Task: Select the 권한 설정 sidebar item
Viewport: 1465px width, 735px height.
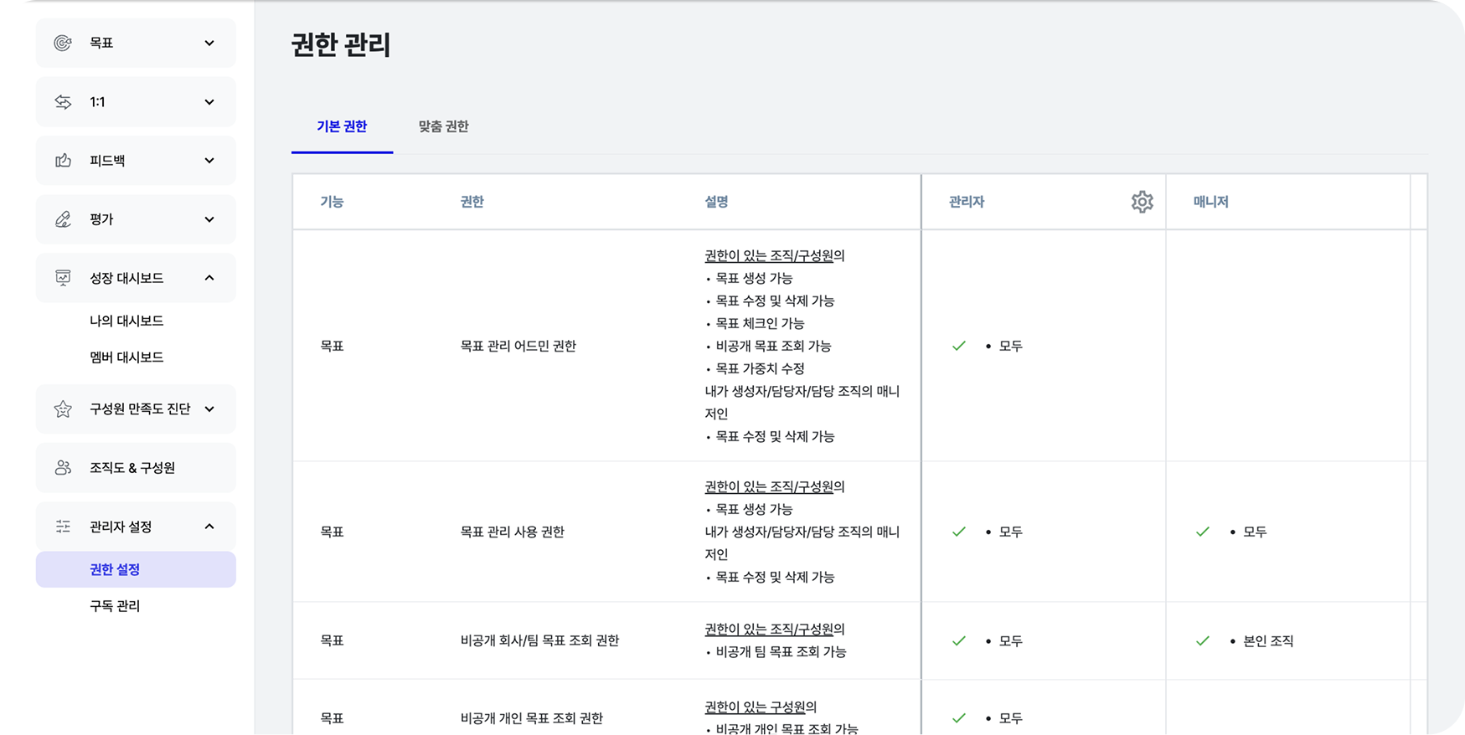Action: pyautogui.click(x=115, y=569)
